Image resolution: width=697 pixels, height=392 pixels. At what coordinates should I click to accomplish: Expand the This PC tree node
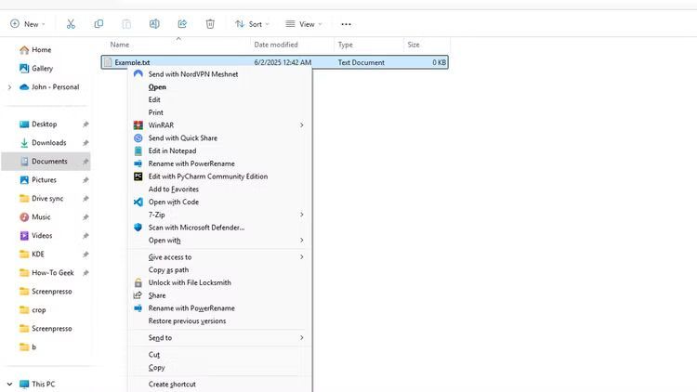(x=9, y=384)
